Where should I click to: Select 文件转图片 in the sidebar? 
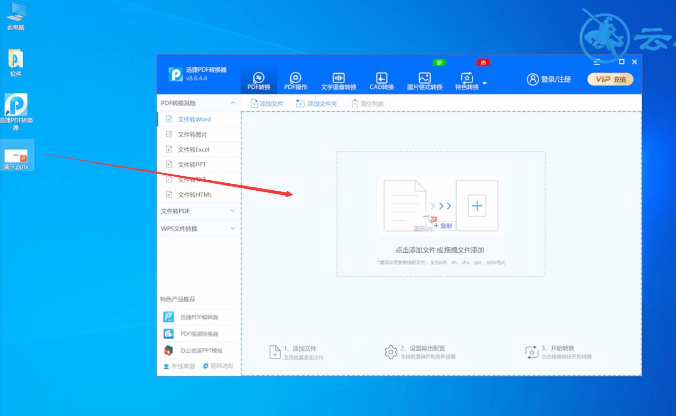(x=199, y=134)
